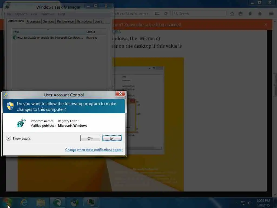Viewport: 277px width, 208px height.
Task: Click the Registry Editor program icon
Action: point(21,123)
